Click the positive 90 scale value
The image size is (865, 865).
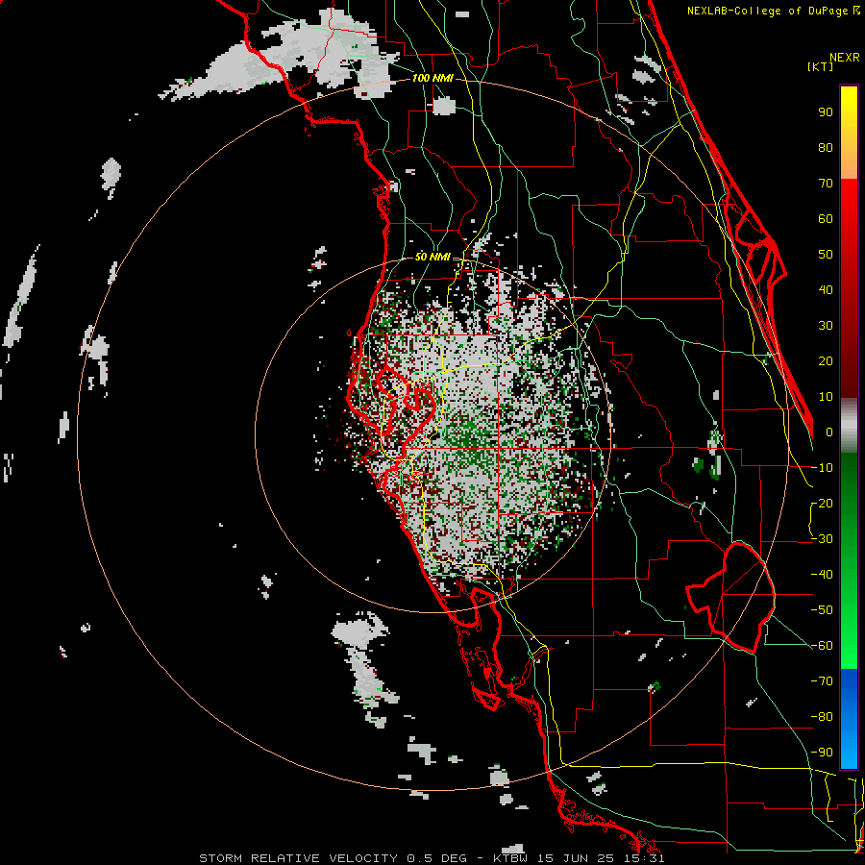[826, 112]
